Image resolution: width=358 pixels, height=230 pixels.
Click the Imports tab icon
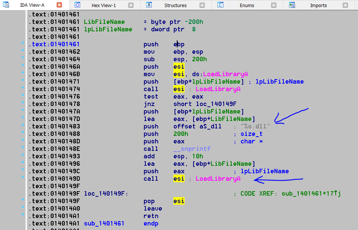tap(292, 5)
